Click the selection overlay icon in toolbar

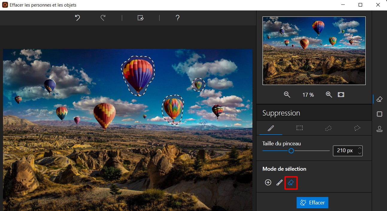pos(140,18)
